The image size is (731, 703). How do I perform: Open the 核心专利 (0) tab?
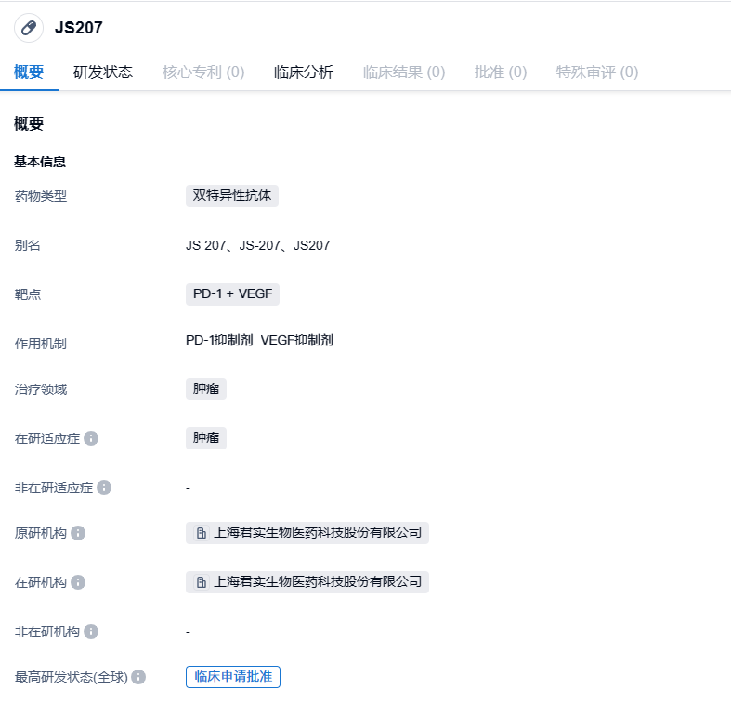[203, 72]
